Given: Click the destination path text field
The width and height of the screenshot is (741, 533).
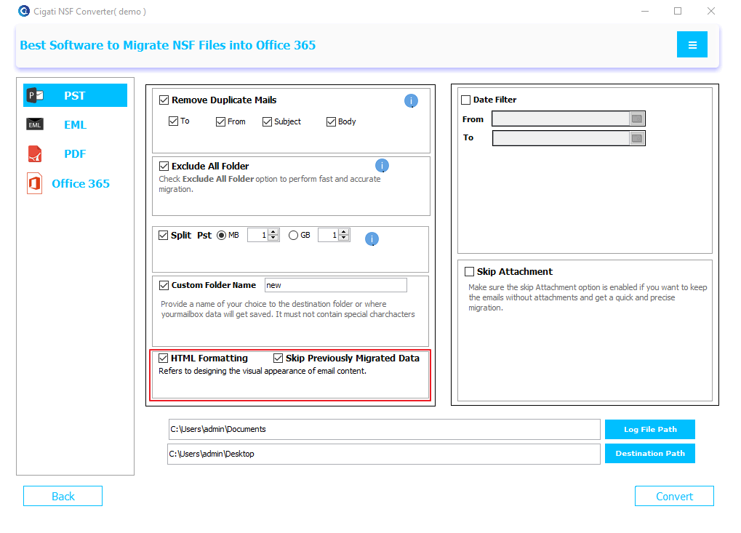Looking at the screenshot, I should [x=384, y=454].
